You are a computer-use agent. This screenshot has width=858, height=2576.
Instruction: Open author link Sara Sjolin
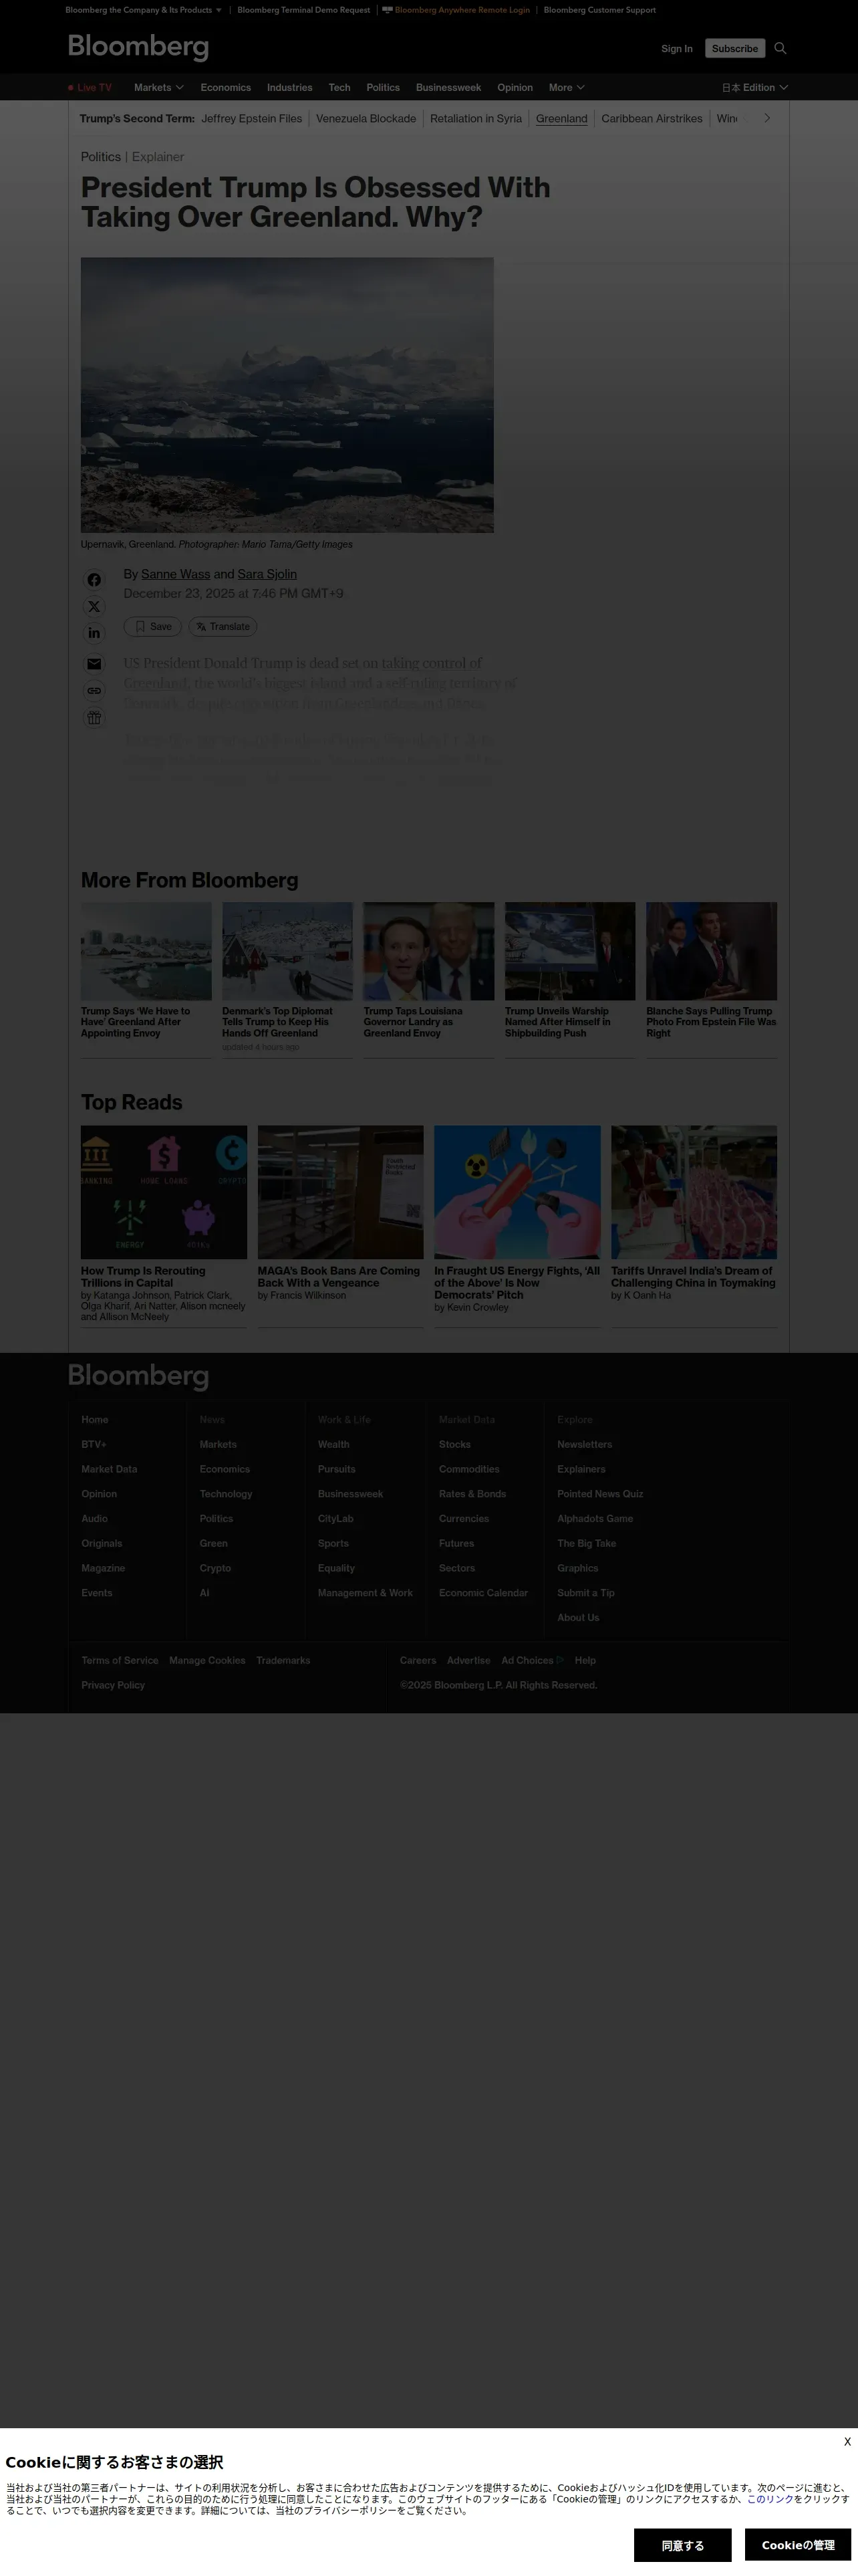click(x=267, y=574)
